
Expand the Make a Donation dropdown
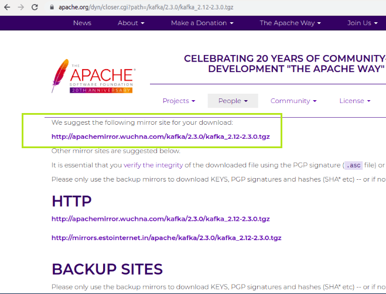point(202,23)
